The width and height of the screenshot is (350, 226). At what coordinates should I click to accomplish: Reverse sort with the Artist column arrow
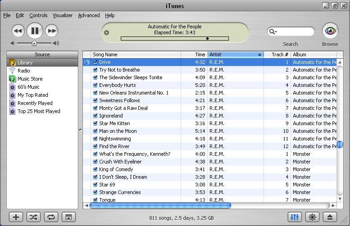259,54
